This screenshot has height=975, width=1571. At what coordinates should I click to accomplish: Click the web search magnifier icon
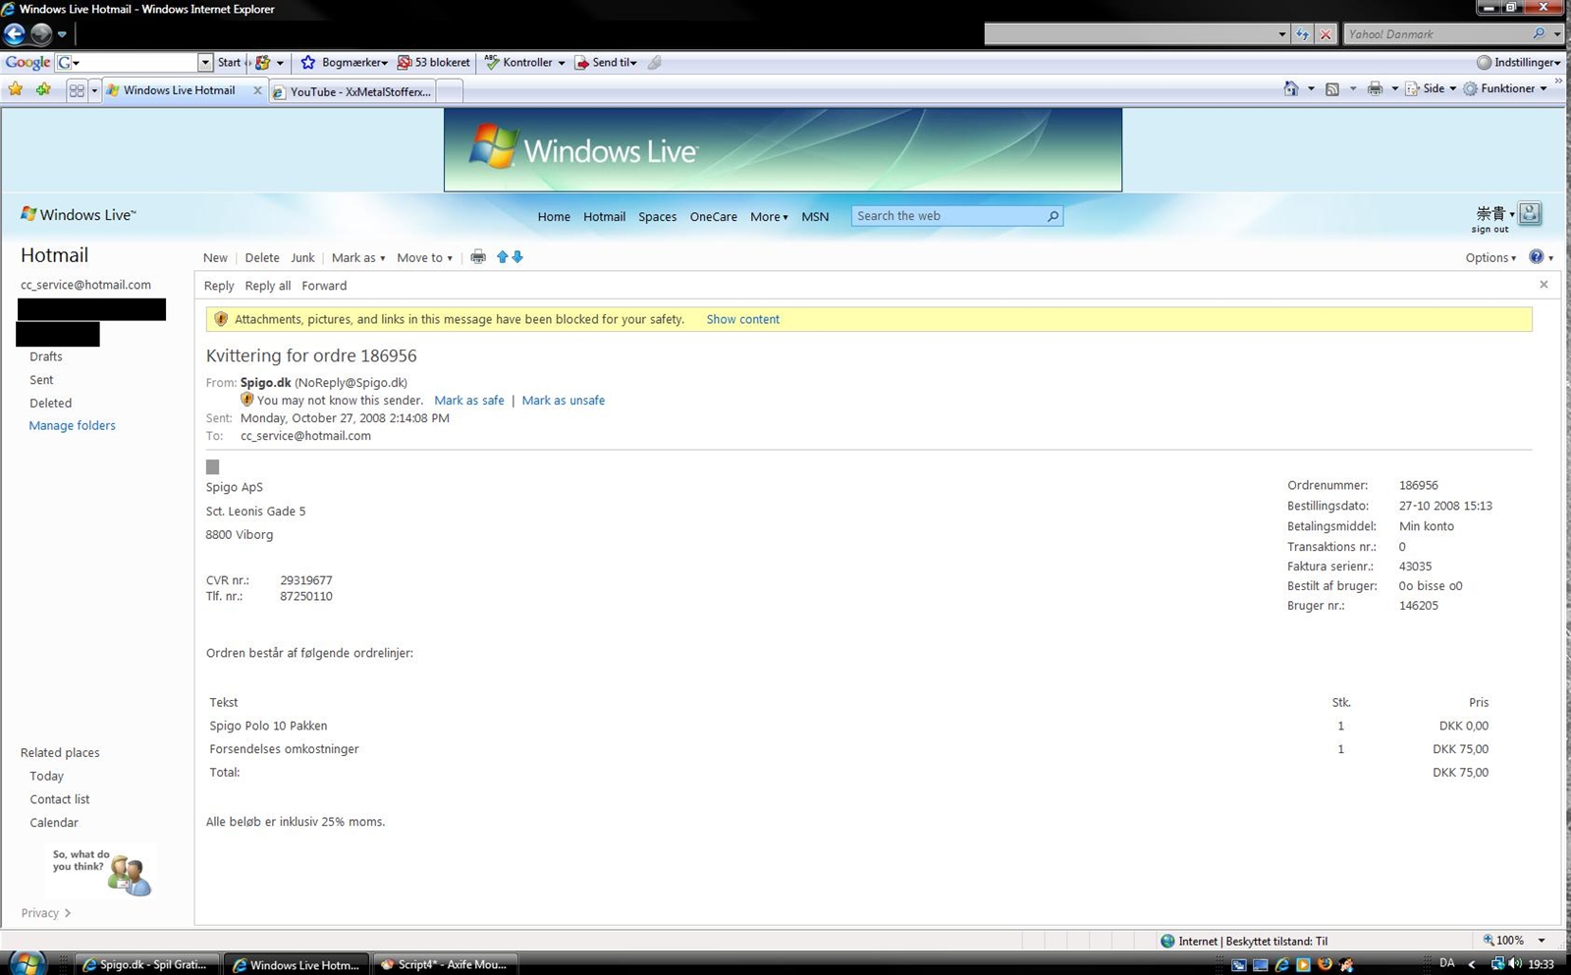click(x=1053, y=216)
